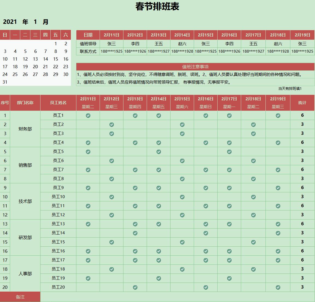Viewport: 315px width, 302px height.
Task: Select the 值班注意事项 header bar
Action: 196,65
